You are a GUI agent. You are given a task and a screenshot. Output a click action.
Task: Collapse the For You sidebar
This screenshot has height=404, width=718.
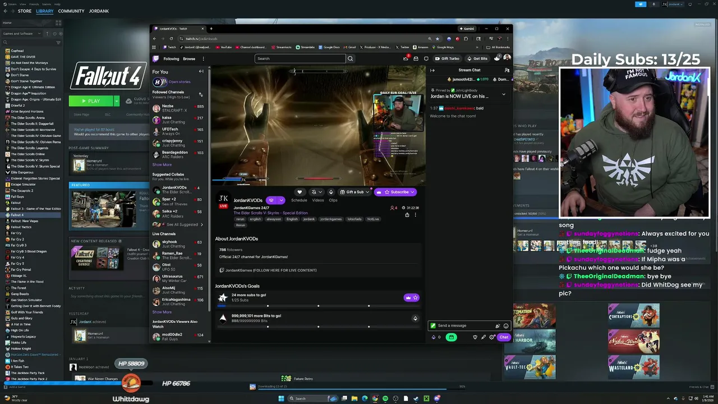201,71
